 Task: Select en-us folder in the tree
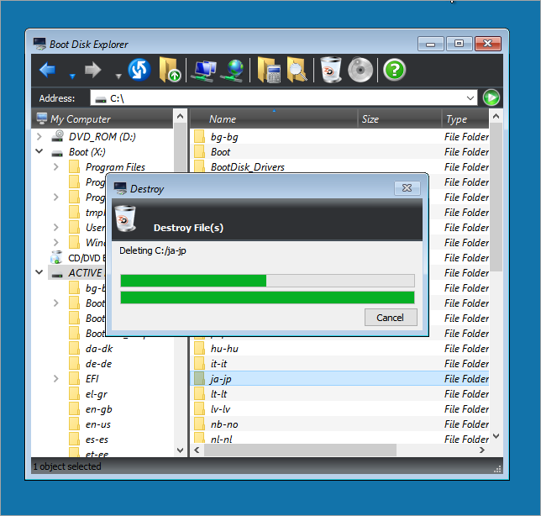coord(98,424)
